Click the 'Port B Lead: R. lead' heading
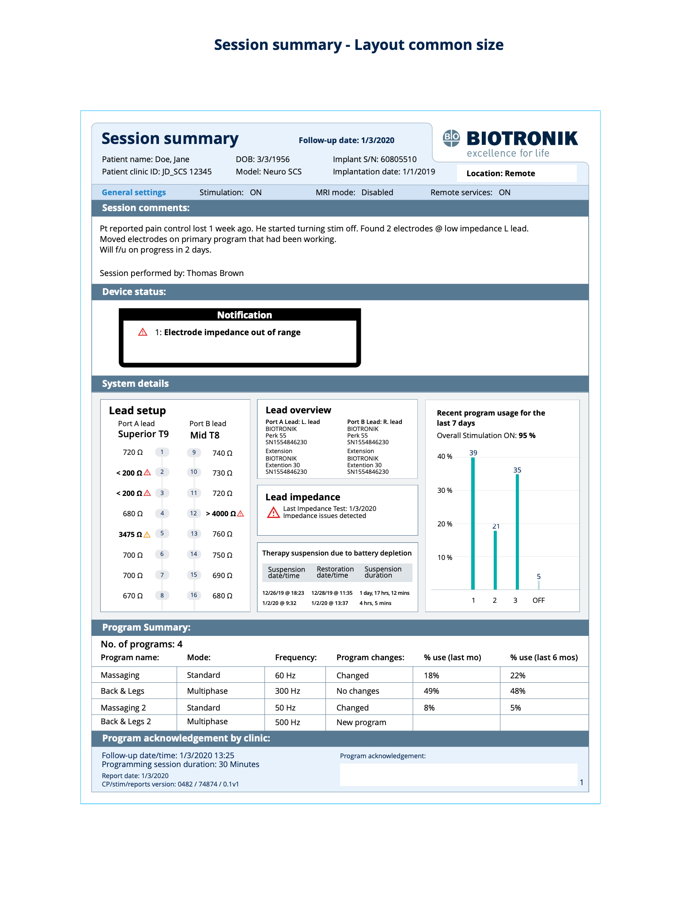Screen dimensions: 673x915 (x=375, y=422)
